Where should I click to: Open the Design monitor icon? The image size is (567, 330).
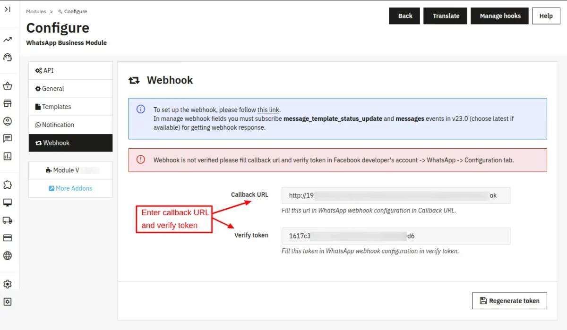pos(8,202)
